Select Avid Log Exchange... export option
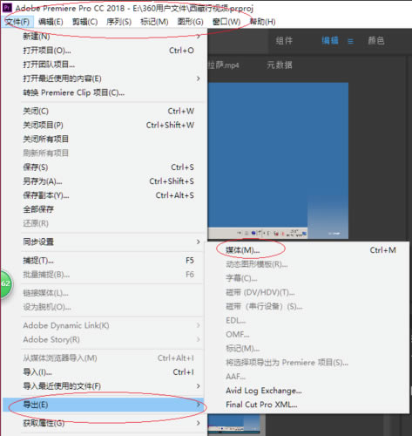The width and height of the screenshot is (412, 436). pyautogui.click(x=307, y=391)
